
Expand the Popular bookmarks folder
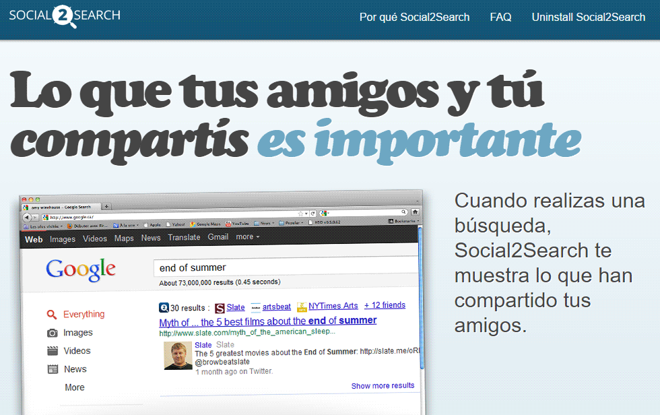(x=291, y=223)
